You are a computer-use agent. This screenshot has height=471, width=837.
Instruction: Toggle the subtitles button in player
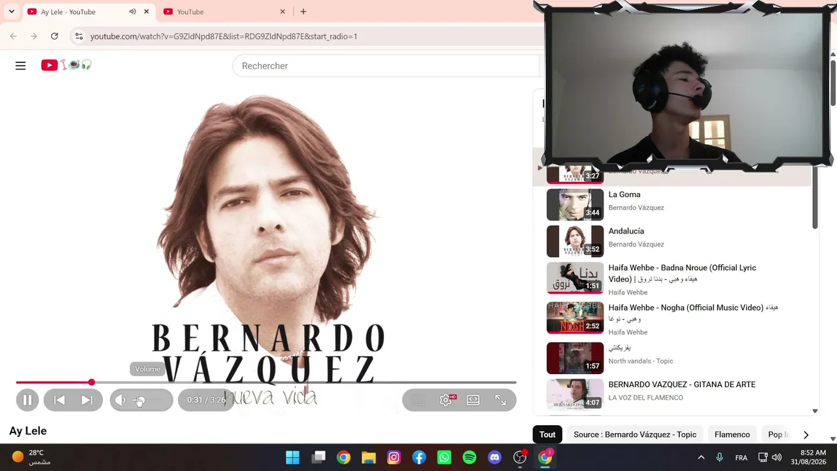click(x=418, y=400)
